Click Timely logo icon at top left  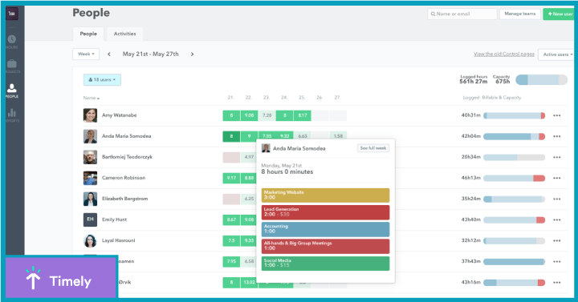click(12, 14)
